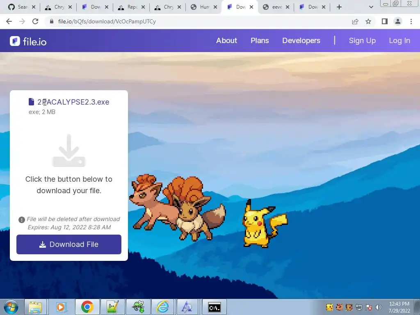Click Sign Up link

(x=362, y=41)
